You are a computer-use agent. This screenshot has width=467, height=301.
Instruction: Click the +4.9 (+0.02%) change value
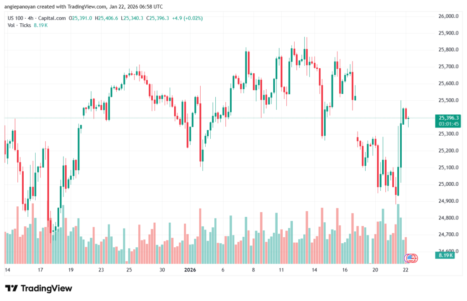[187, 18]
